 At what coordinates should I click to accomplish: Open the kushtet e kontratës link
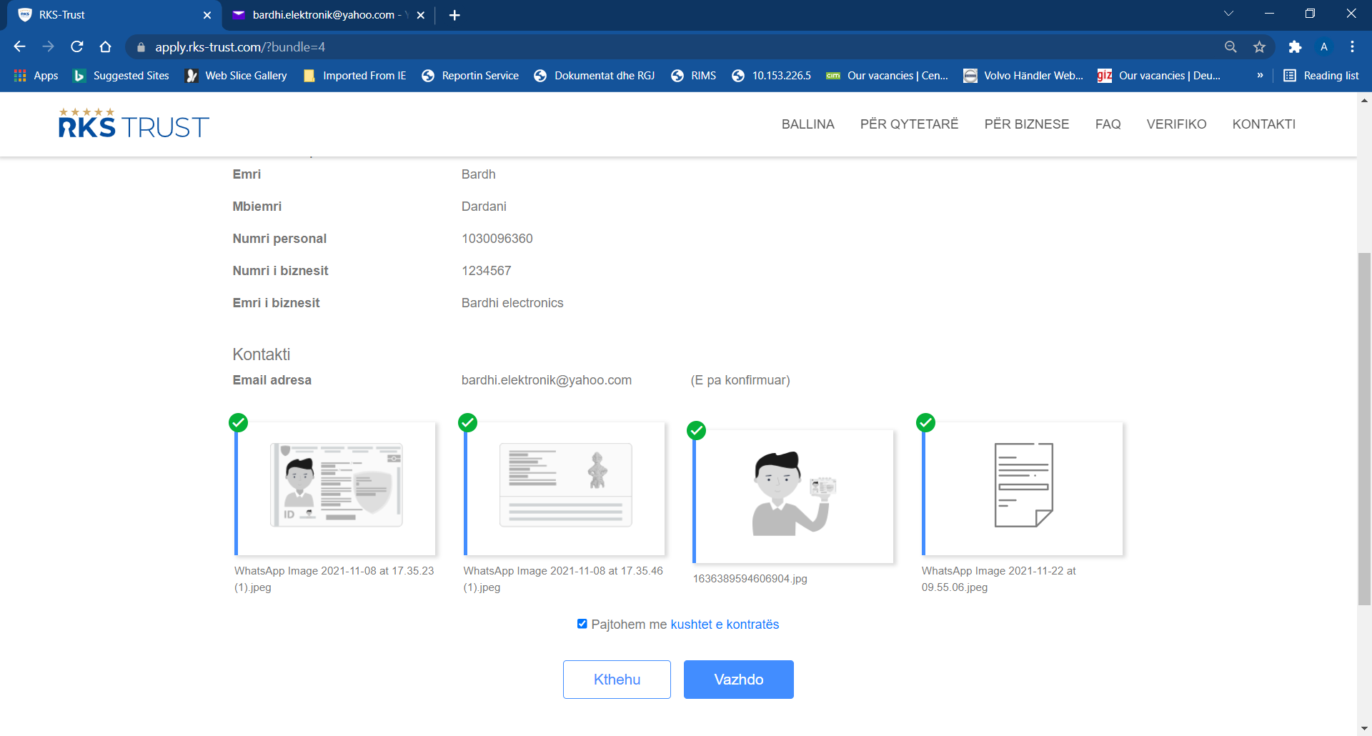click(725, 624)
